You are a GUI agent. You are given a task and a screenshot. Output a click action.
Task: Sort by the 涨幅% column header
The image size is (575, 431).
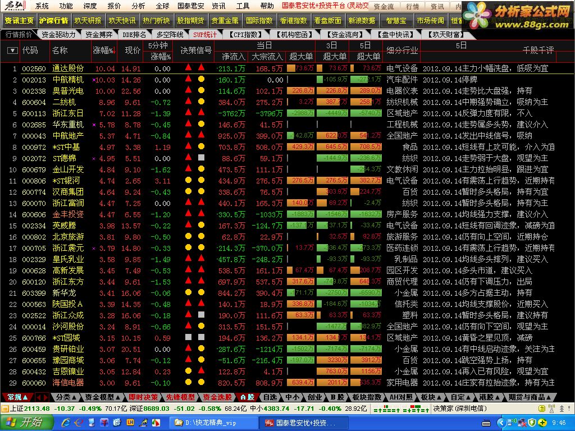tap(104, 50)
